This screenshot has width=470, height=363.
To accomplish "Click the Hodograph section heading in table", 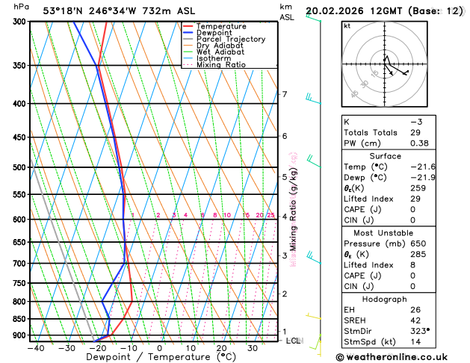I will click(384, 299).
